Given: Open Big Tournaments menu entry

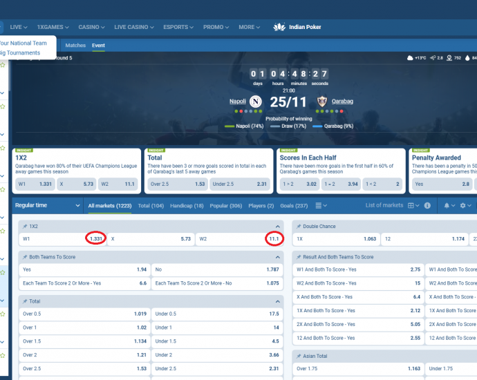Looking at the screenshot, I should (20, 53).
